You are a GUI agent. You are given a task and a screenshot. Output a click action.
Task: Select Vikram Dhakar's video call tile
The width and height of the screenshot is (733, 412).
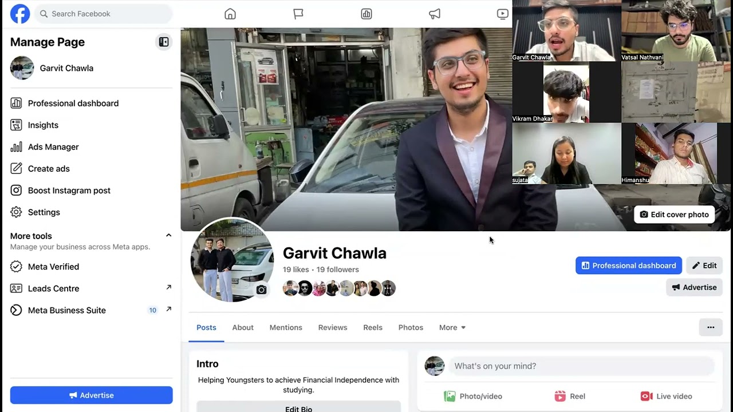tap(566, 92)
